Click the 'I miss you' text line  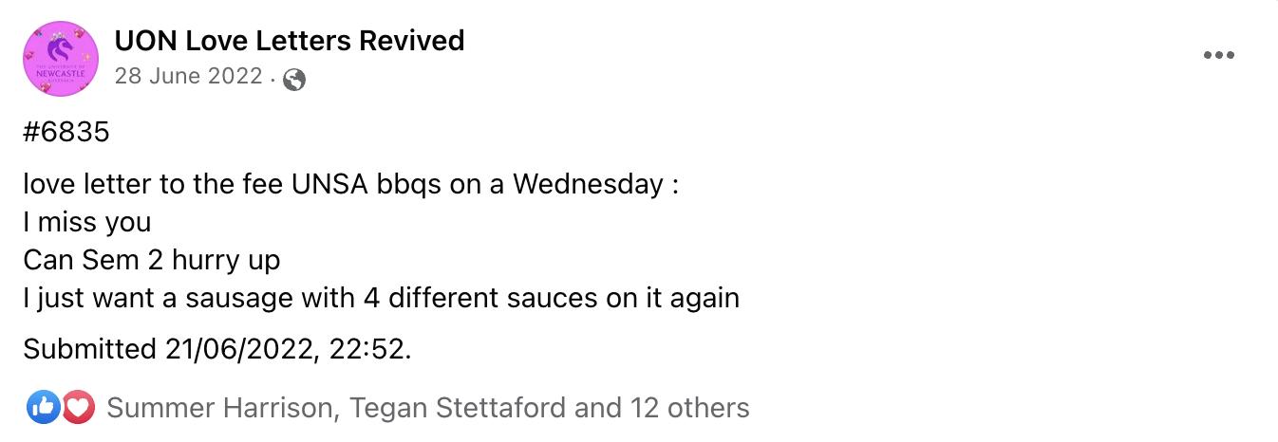click(87, 222)
